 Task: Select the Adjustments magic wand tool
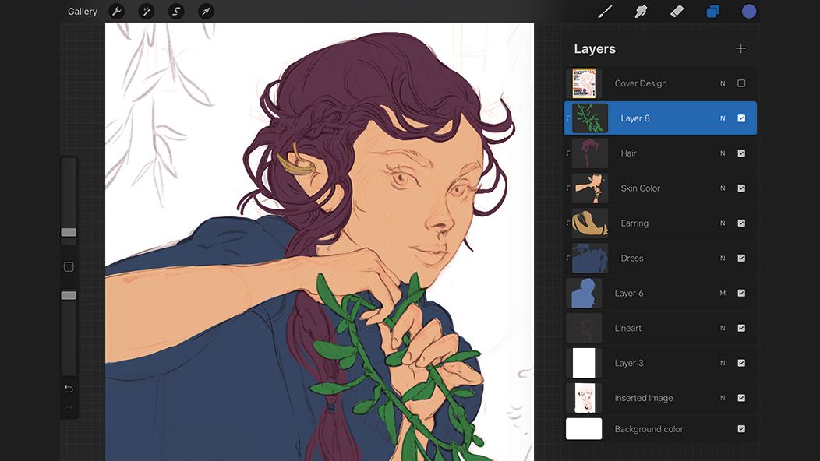click(146, 11)
